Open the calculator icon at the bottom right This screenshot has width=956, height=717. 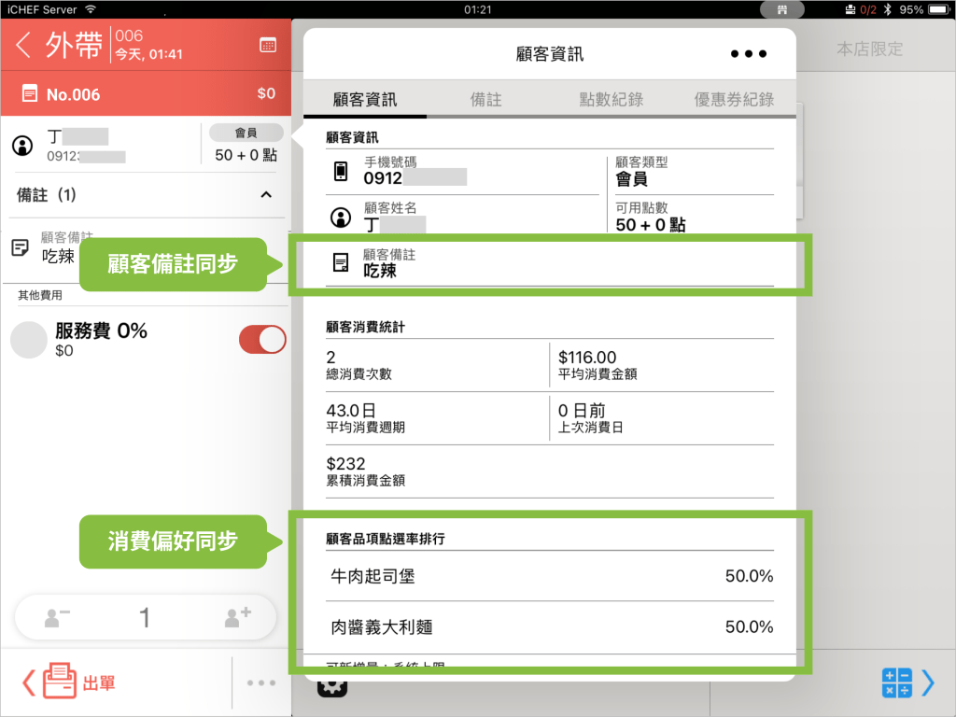tap(896, 683)
